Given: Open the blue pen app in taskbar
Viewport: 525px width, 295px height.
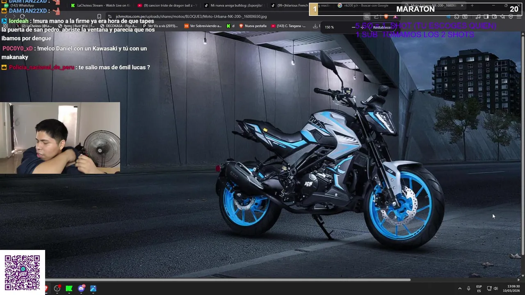Looking at the screenshot, I should [93, 288].
